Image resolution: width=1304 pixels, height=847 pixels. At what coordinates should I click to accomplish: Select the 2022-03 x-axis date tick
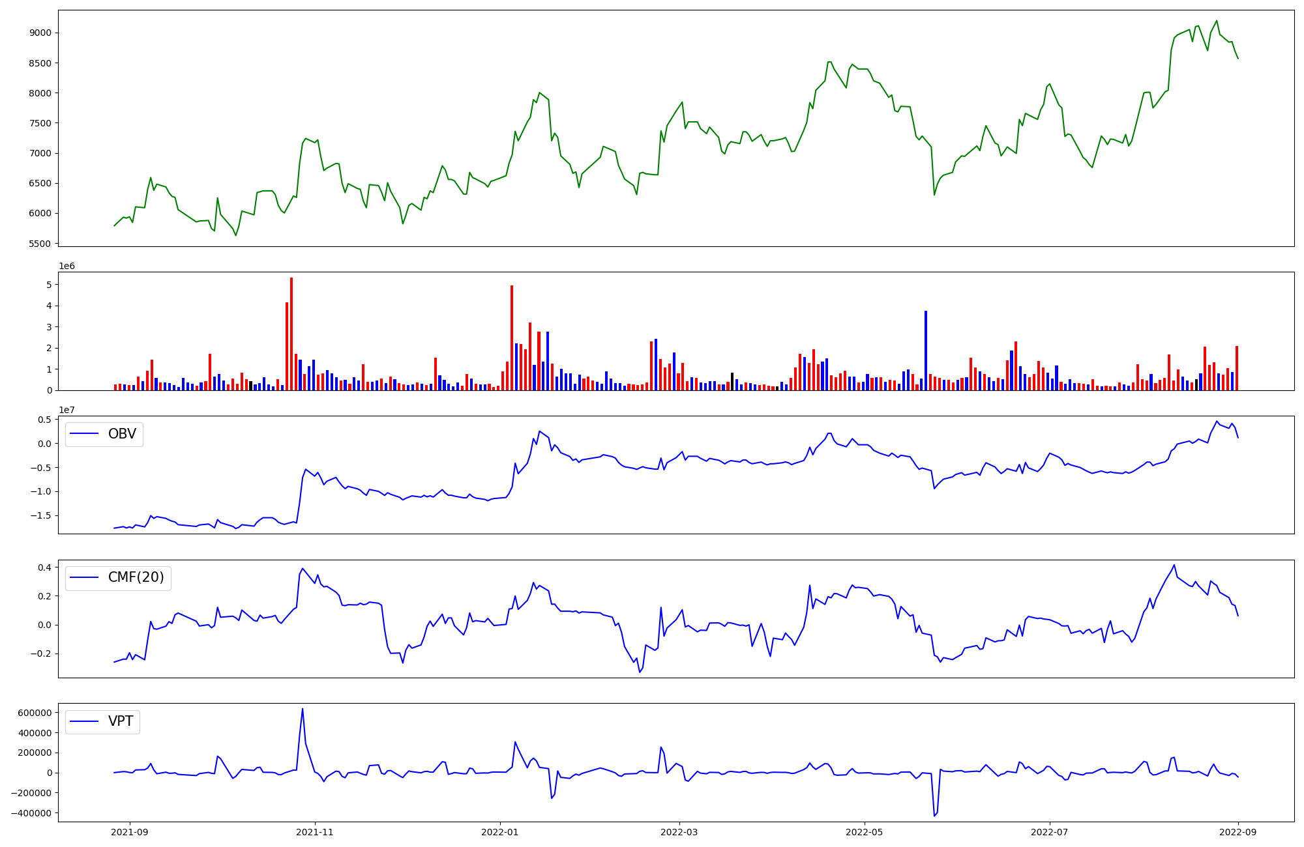pyautogui.click(x=679, y=832)
